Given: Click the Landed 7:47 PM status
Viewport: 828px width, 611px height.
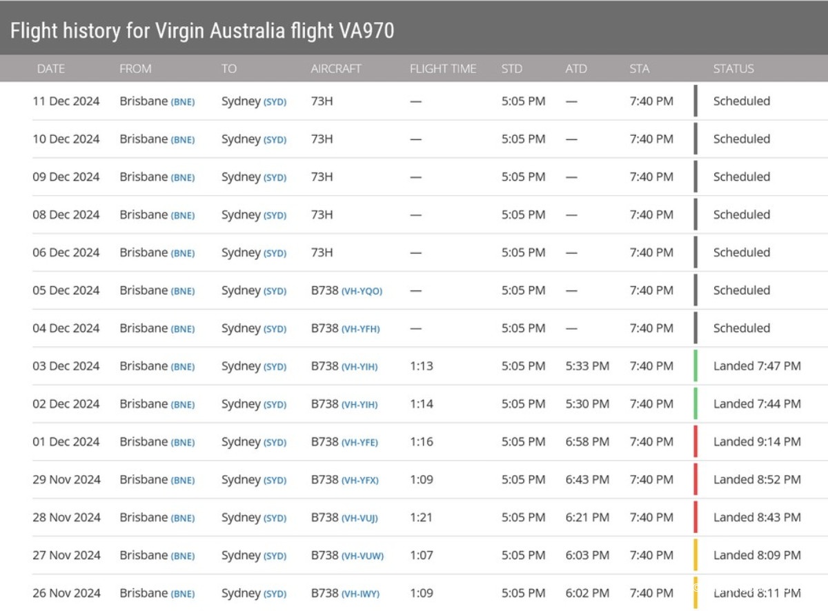Looking at the screenshot, I should pyautogui.click(x=757, y=366).
